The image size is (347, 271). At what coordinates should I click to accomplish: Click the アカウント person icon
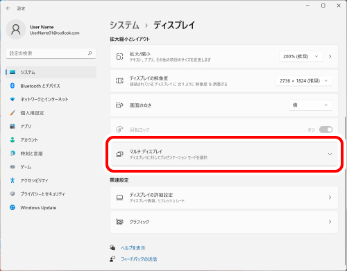(12, 140)
